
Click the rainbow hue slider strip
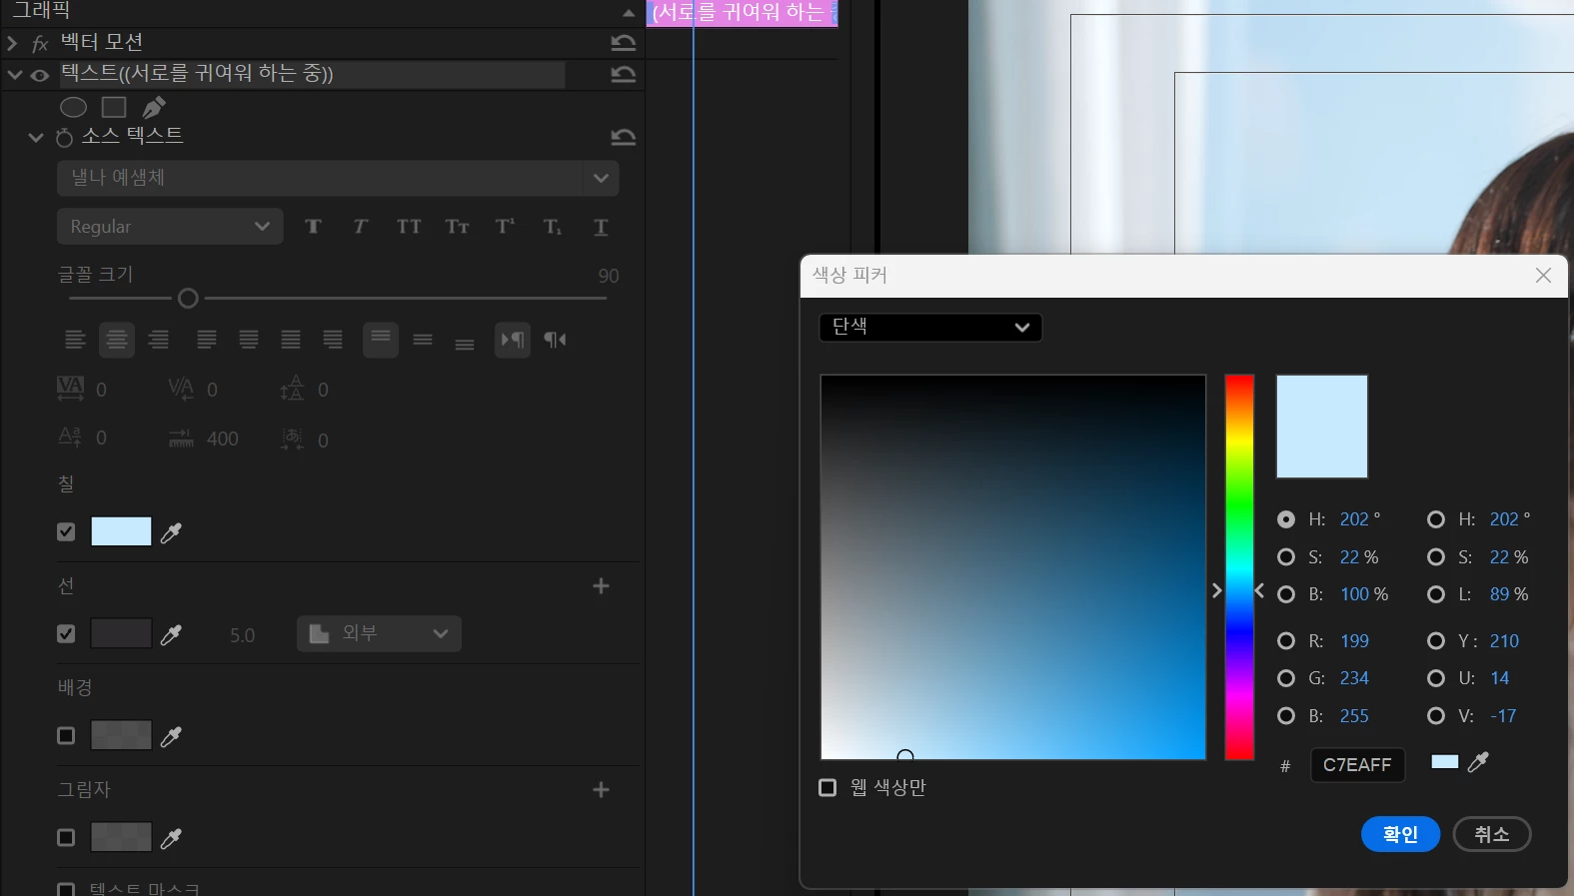point(1239,567)
